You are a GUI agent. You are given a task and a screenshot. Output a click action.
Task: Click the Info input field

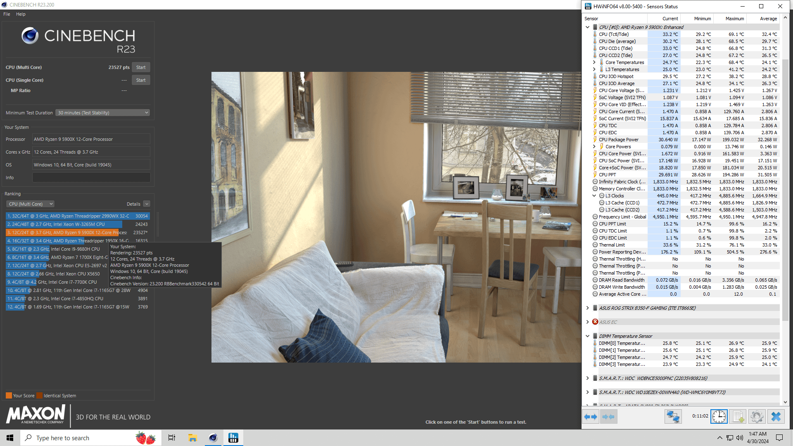click(91, 178)
